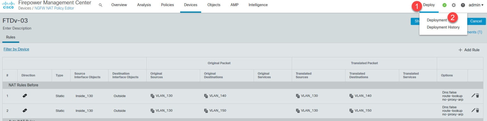Edit rule 1 with the pencil icon
The height and width of the screenshot is (121, 487).
pos(473,95)
